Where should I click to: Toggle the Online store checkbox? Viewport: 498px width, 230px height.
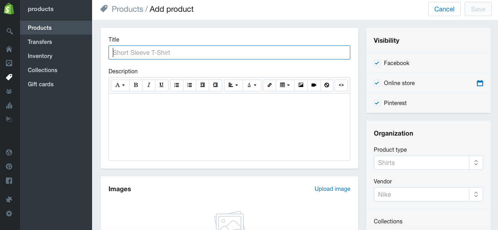pos(377,83)
